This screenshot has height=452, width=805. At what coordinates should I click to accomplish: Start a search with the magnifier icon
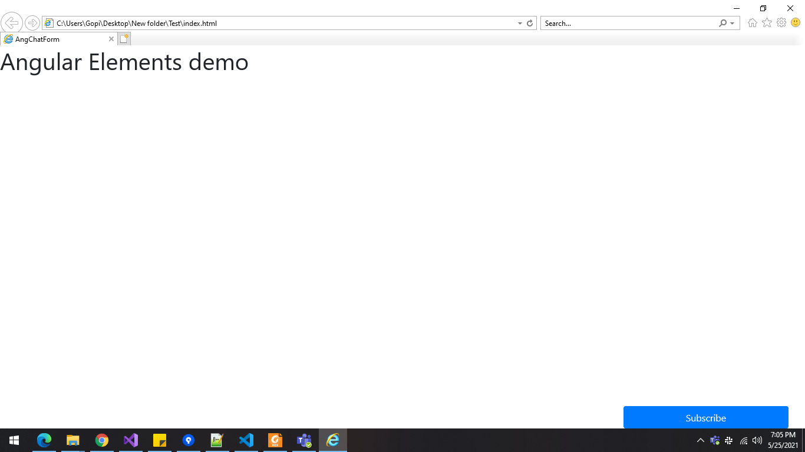pyautogui.click(x=722, y=23)
